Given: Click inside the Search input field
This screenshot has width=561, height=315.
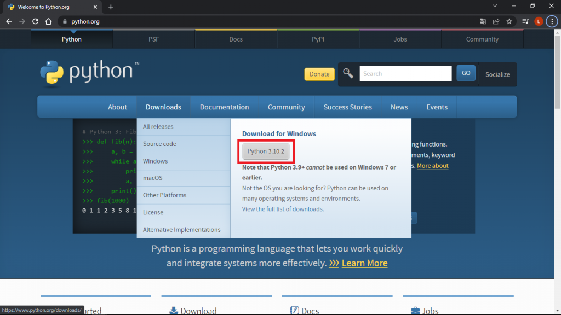Looking at the screenshot, I should click(405, 73).
